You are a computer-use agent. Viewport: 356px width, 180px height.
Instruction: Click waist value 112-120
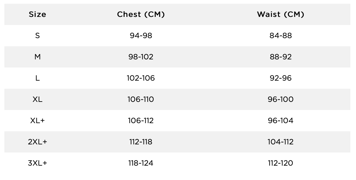(280, 163)
